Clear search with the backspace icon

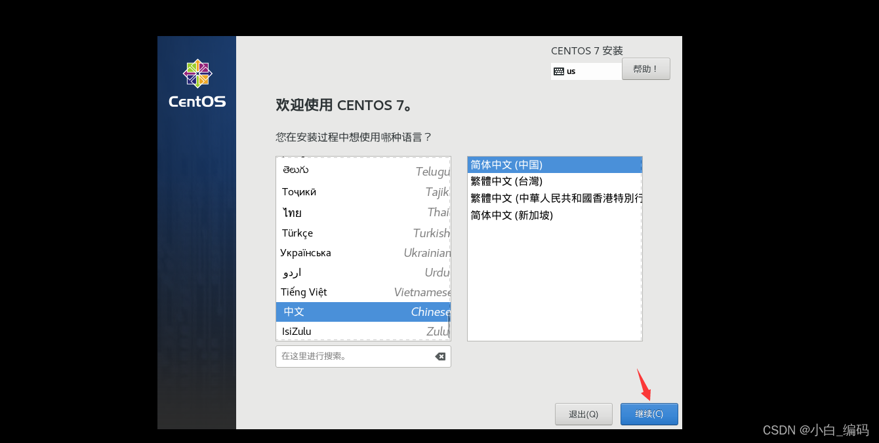point(440,356)
